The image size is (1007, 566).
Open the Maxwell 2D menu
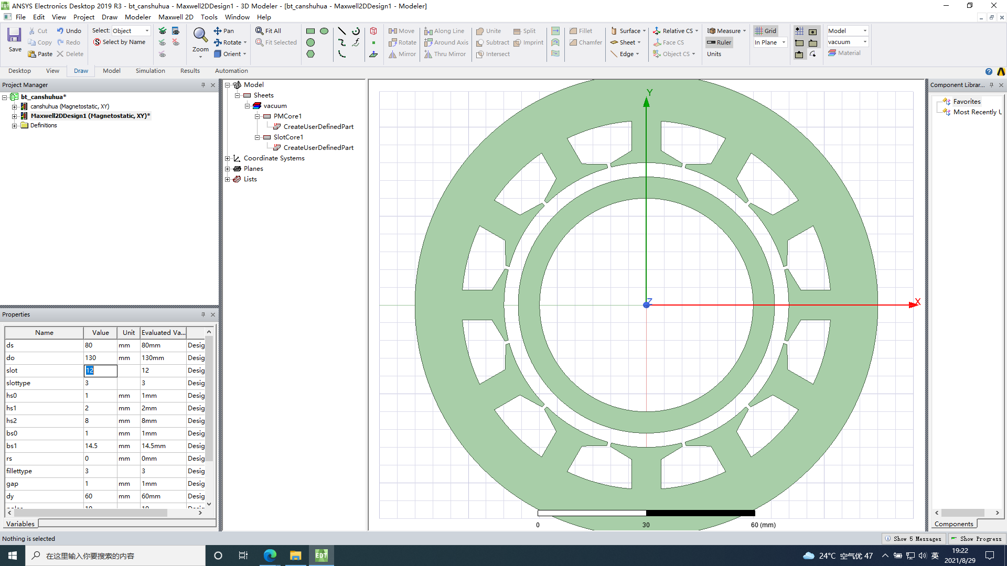coord(176,17)
